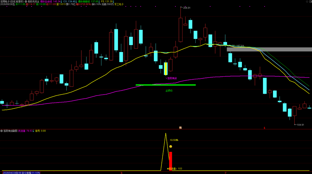Click the red signal bar in sub-chart
This screenshot has height=174, width=312.
[x=171, y=161]
